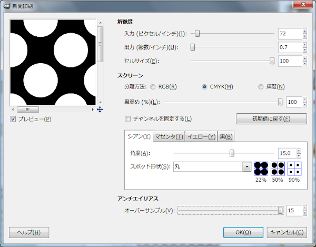Decrease 出力 value with down arrow
The width and height of the screenshot is (316, 247).
coord(305,50)
